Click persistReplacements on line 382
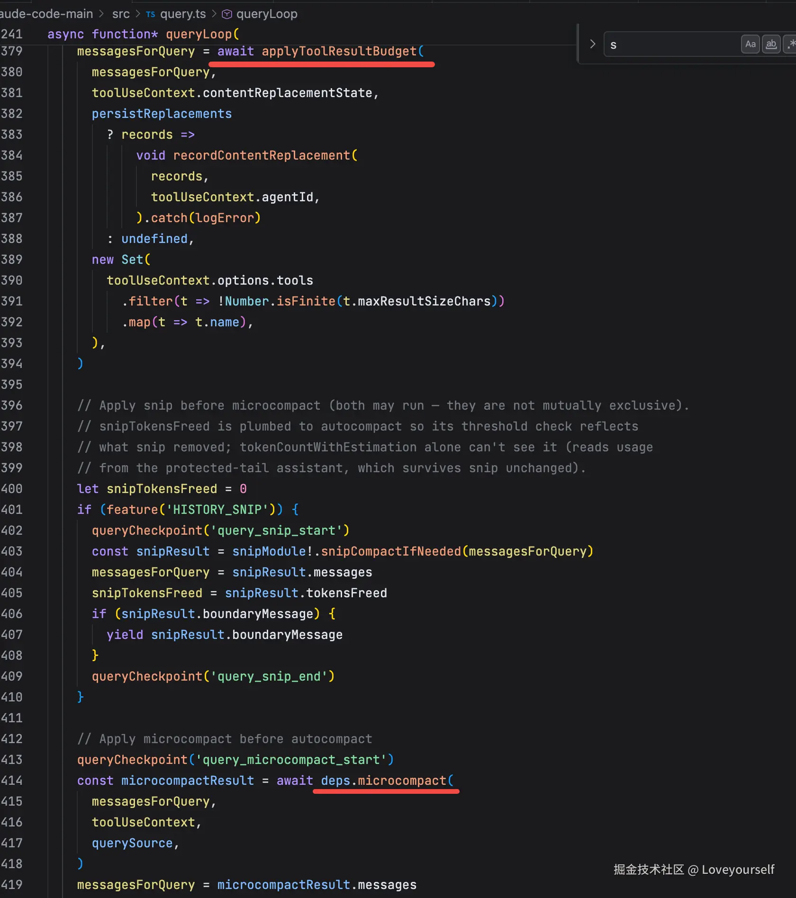 [x=162, y=114]
